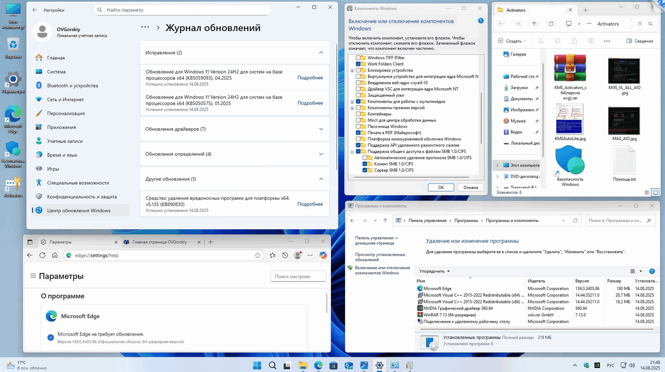Screen dimensions: 665x372
Task: Click Поиск настроек field in Edge
Action: [x=298, y=277]
